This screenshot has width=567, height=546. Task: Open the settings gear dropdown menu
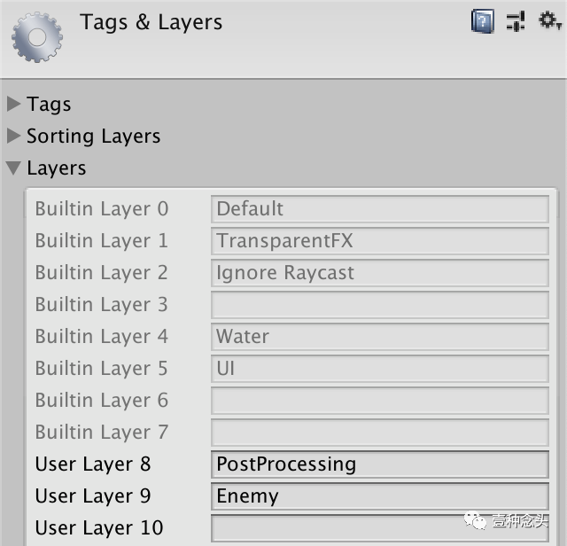549,20
